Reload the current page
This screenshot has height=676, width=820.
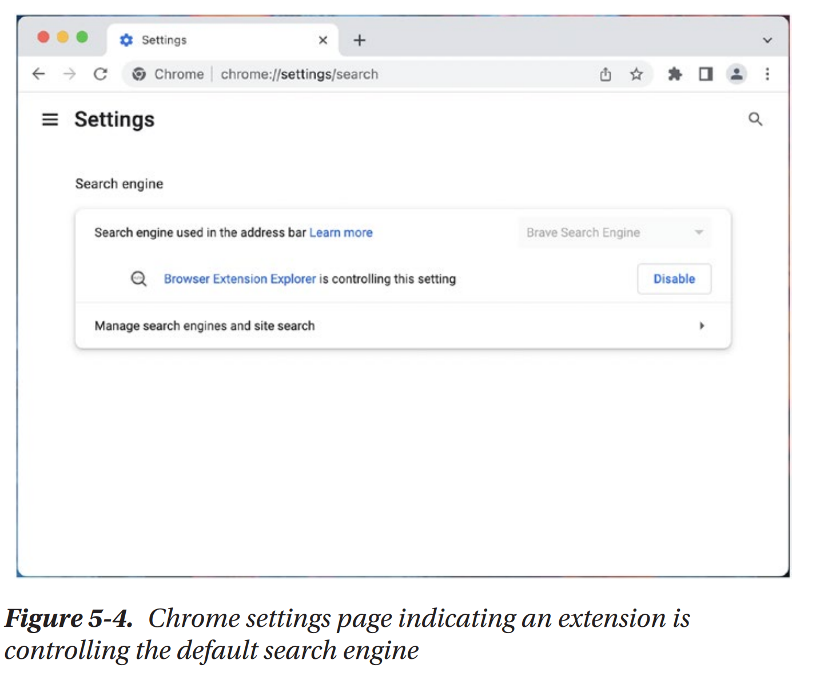tap(101, 74)
